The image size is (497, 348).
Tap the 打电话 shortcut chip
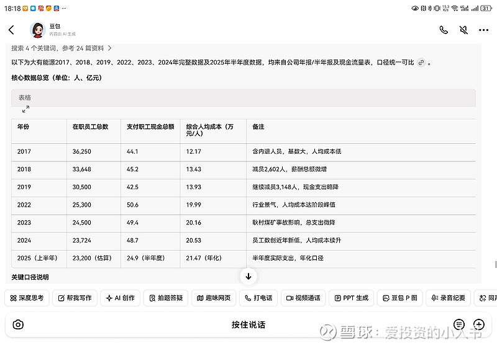pos(258,298)
